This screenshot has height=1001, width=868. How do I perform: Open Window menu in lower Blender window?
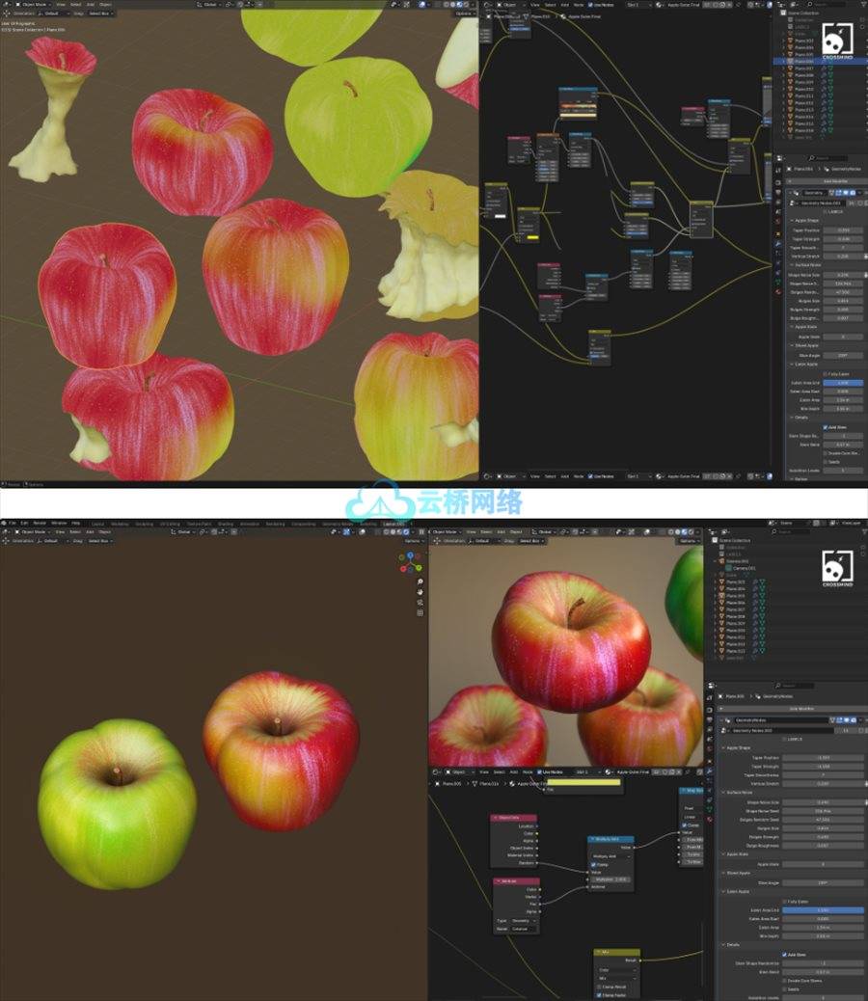(x=59, y=523)
